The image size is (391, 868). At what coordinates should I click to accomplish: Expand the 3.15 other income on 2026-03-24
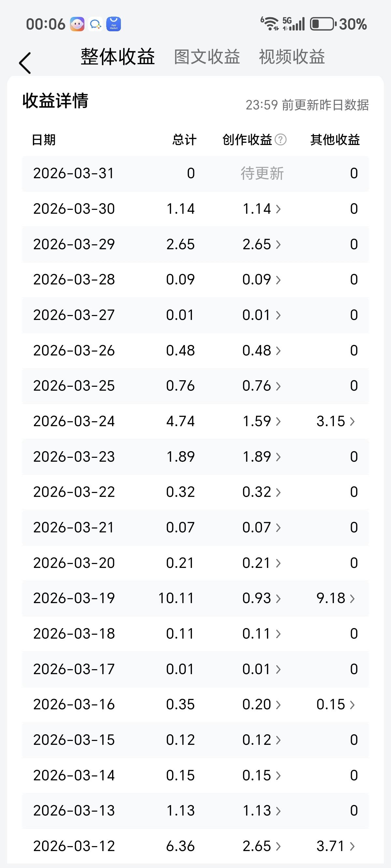pos(336,421)
